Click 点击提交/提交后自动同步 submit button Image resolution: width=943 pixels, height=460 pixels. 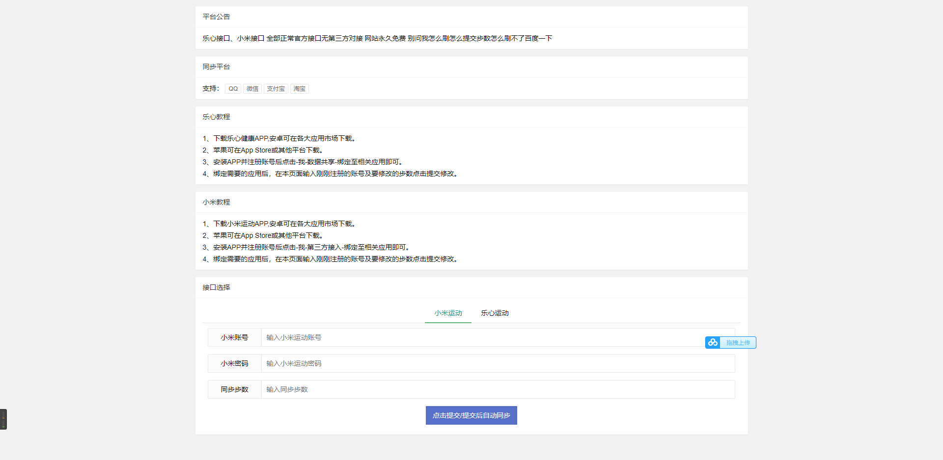tap(471, 415)
